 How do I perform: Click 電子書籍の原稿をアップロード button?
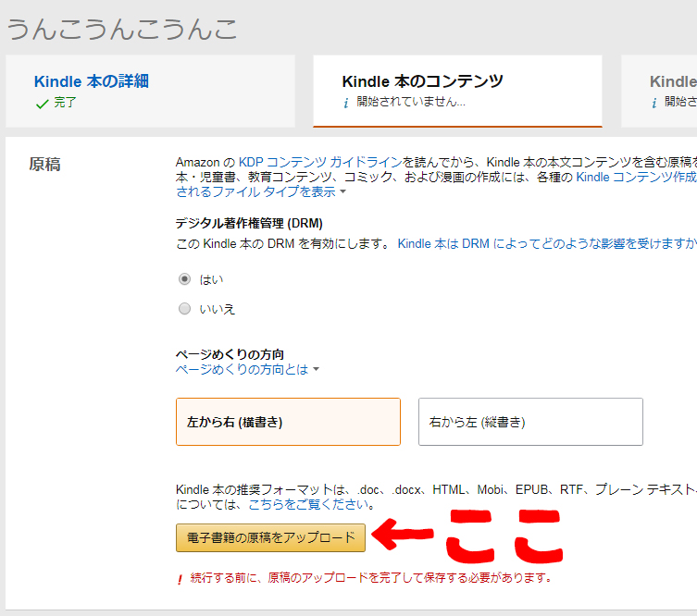click(270, 537)
